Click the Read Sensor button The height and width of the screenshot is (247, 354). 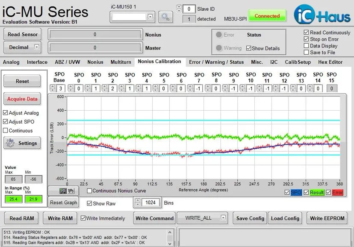tap(22, 35)
